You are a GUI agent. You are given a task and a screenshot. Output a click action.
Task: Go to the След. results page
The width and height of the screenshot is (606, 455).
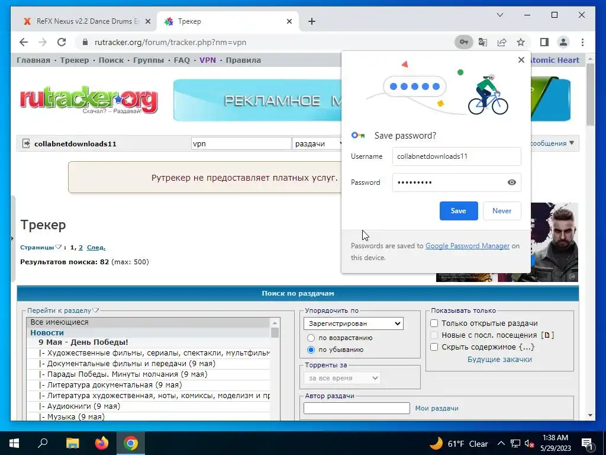click(x=96, y=247)
